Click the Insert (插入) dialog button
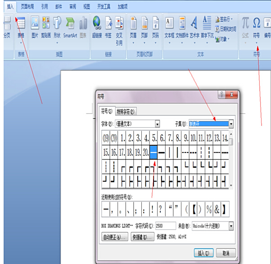 [204, 253]
